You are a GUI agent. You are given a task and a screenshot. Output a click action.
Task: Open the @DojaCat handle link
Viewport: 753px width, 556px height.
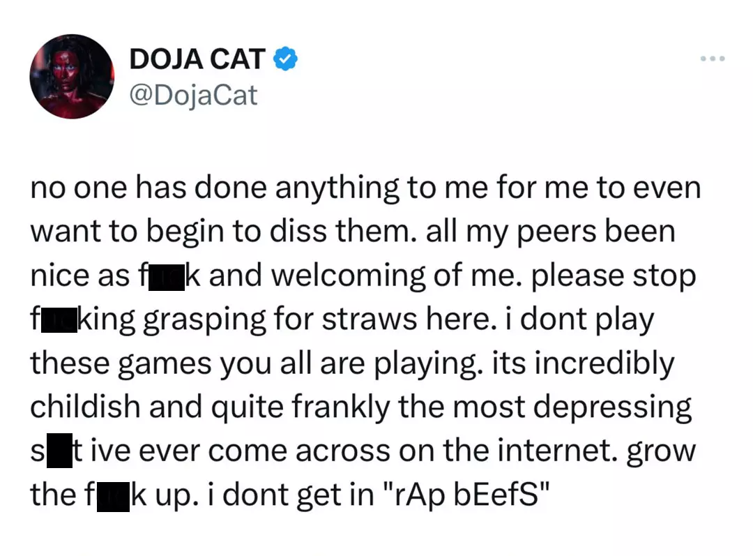click(x=194, y=95)
